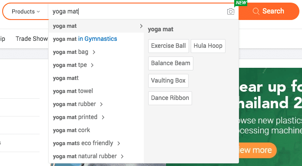Expand chevron beside 'yoga mat printed'
The width and height of the screenshot is (302, 166).
point(103,117)
